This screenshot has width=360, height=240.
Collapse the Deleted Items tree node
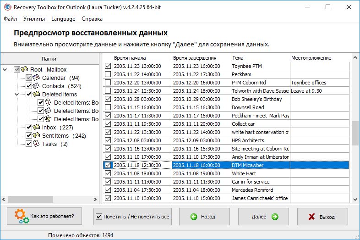17,95
